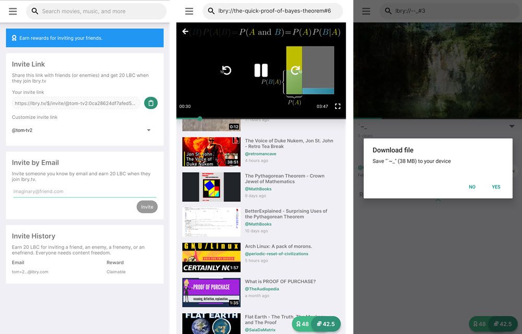Open 'What is PROOF OF PURCHASE?' title
This screenshot has width=522, height=334.
click(280, 281)
